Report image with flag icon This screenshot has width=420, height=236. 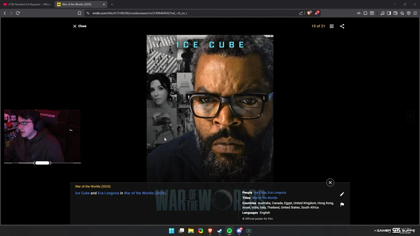click(342, 205)
